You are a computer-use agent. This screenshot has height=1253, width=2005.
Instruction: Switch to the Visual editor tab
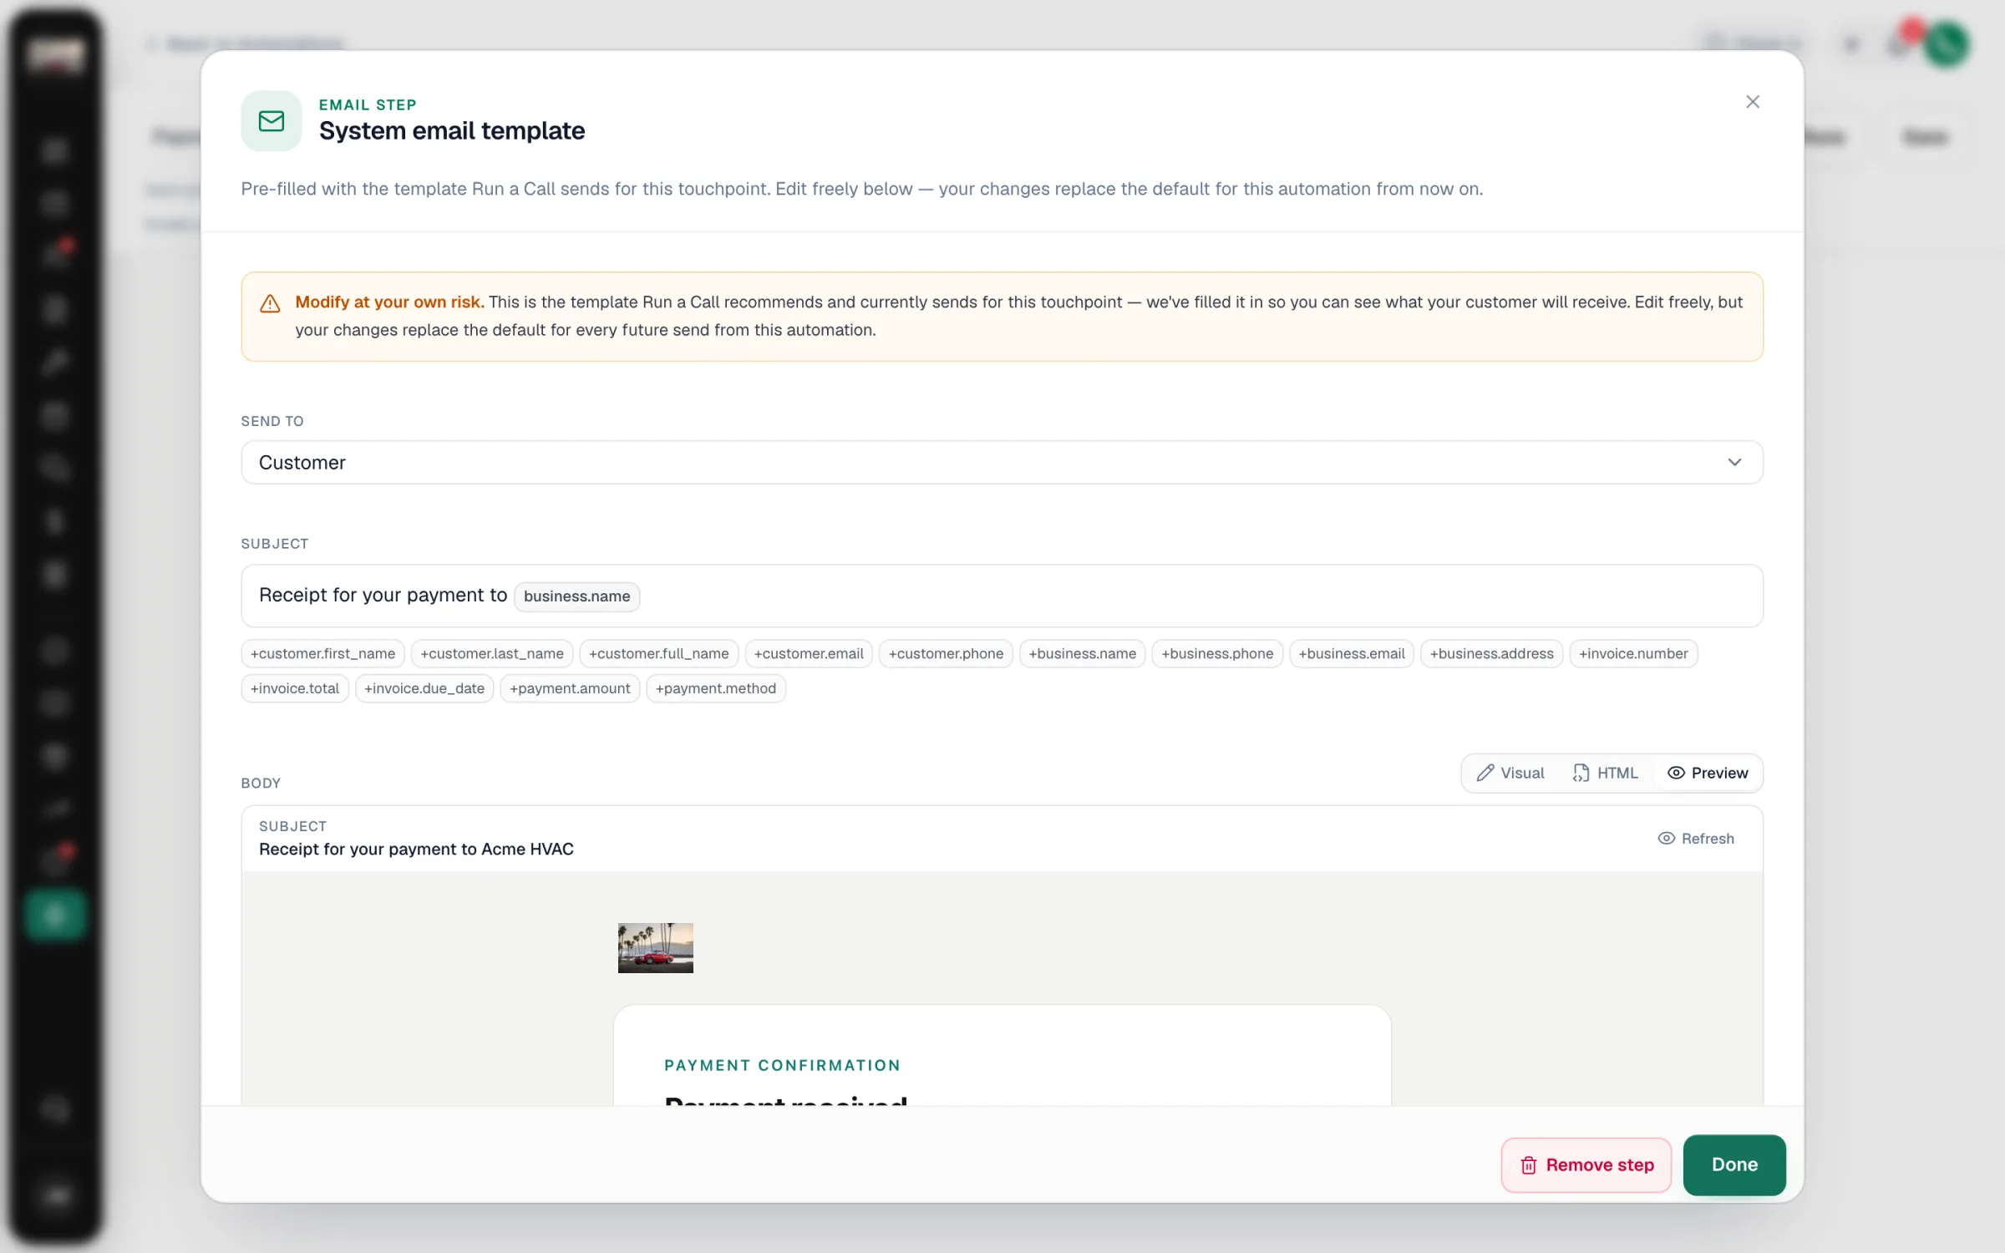pyautogui.click(x=1510, y=774)
